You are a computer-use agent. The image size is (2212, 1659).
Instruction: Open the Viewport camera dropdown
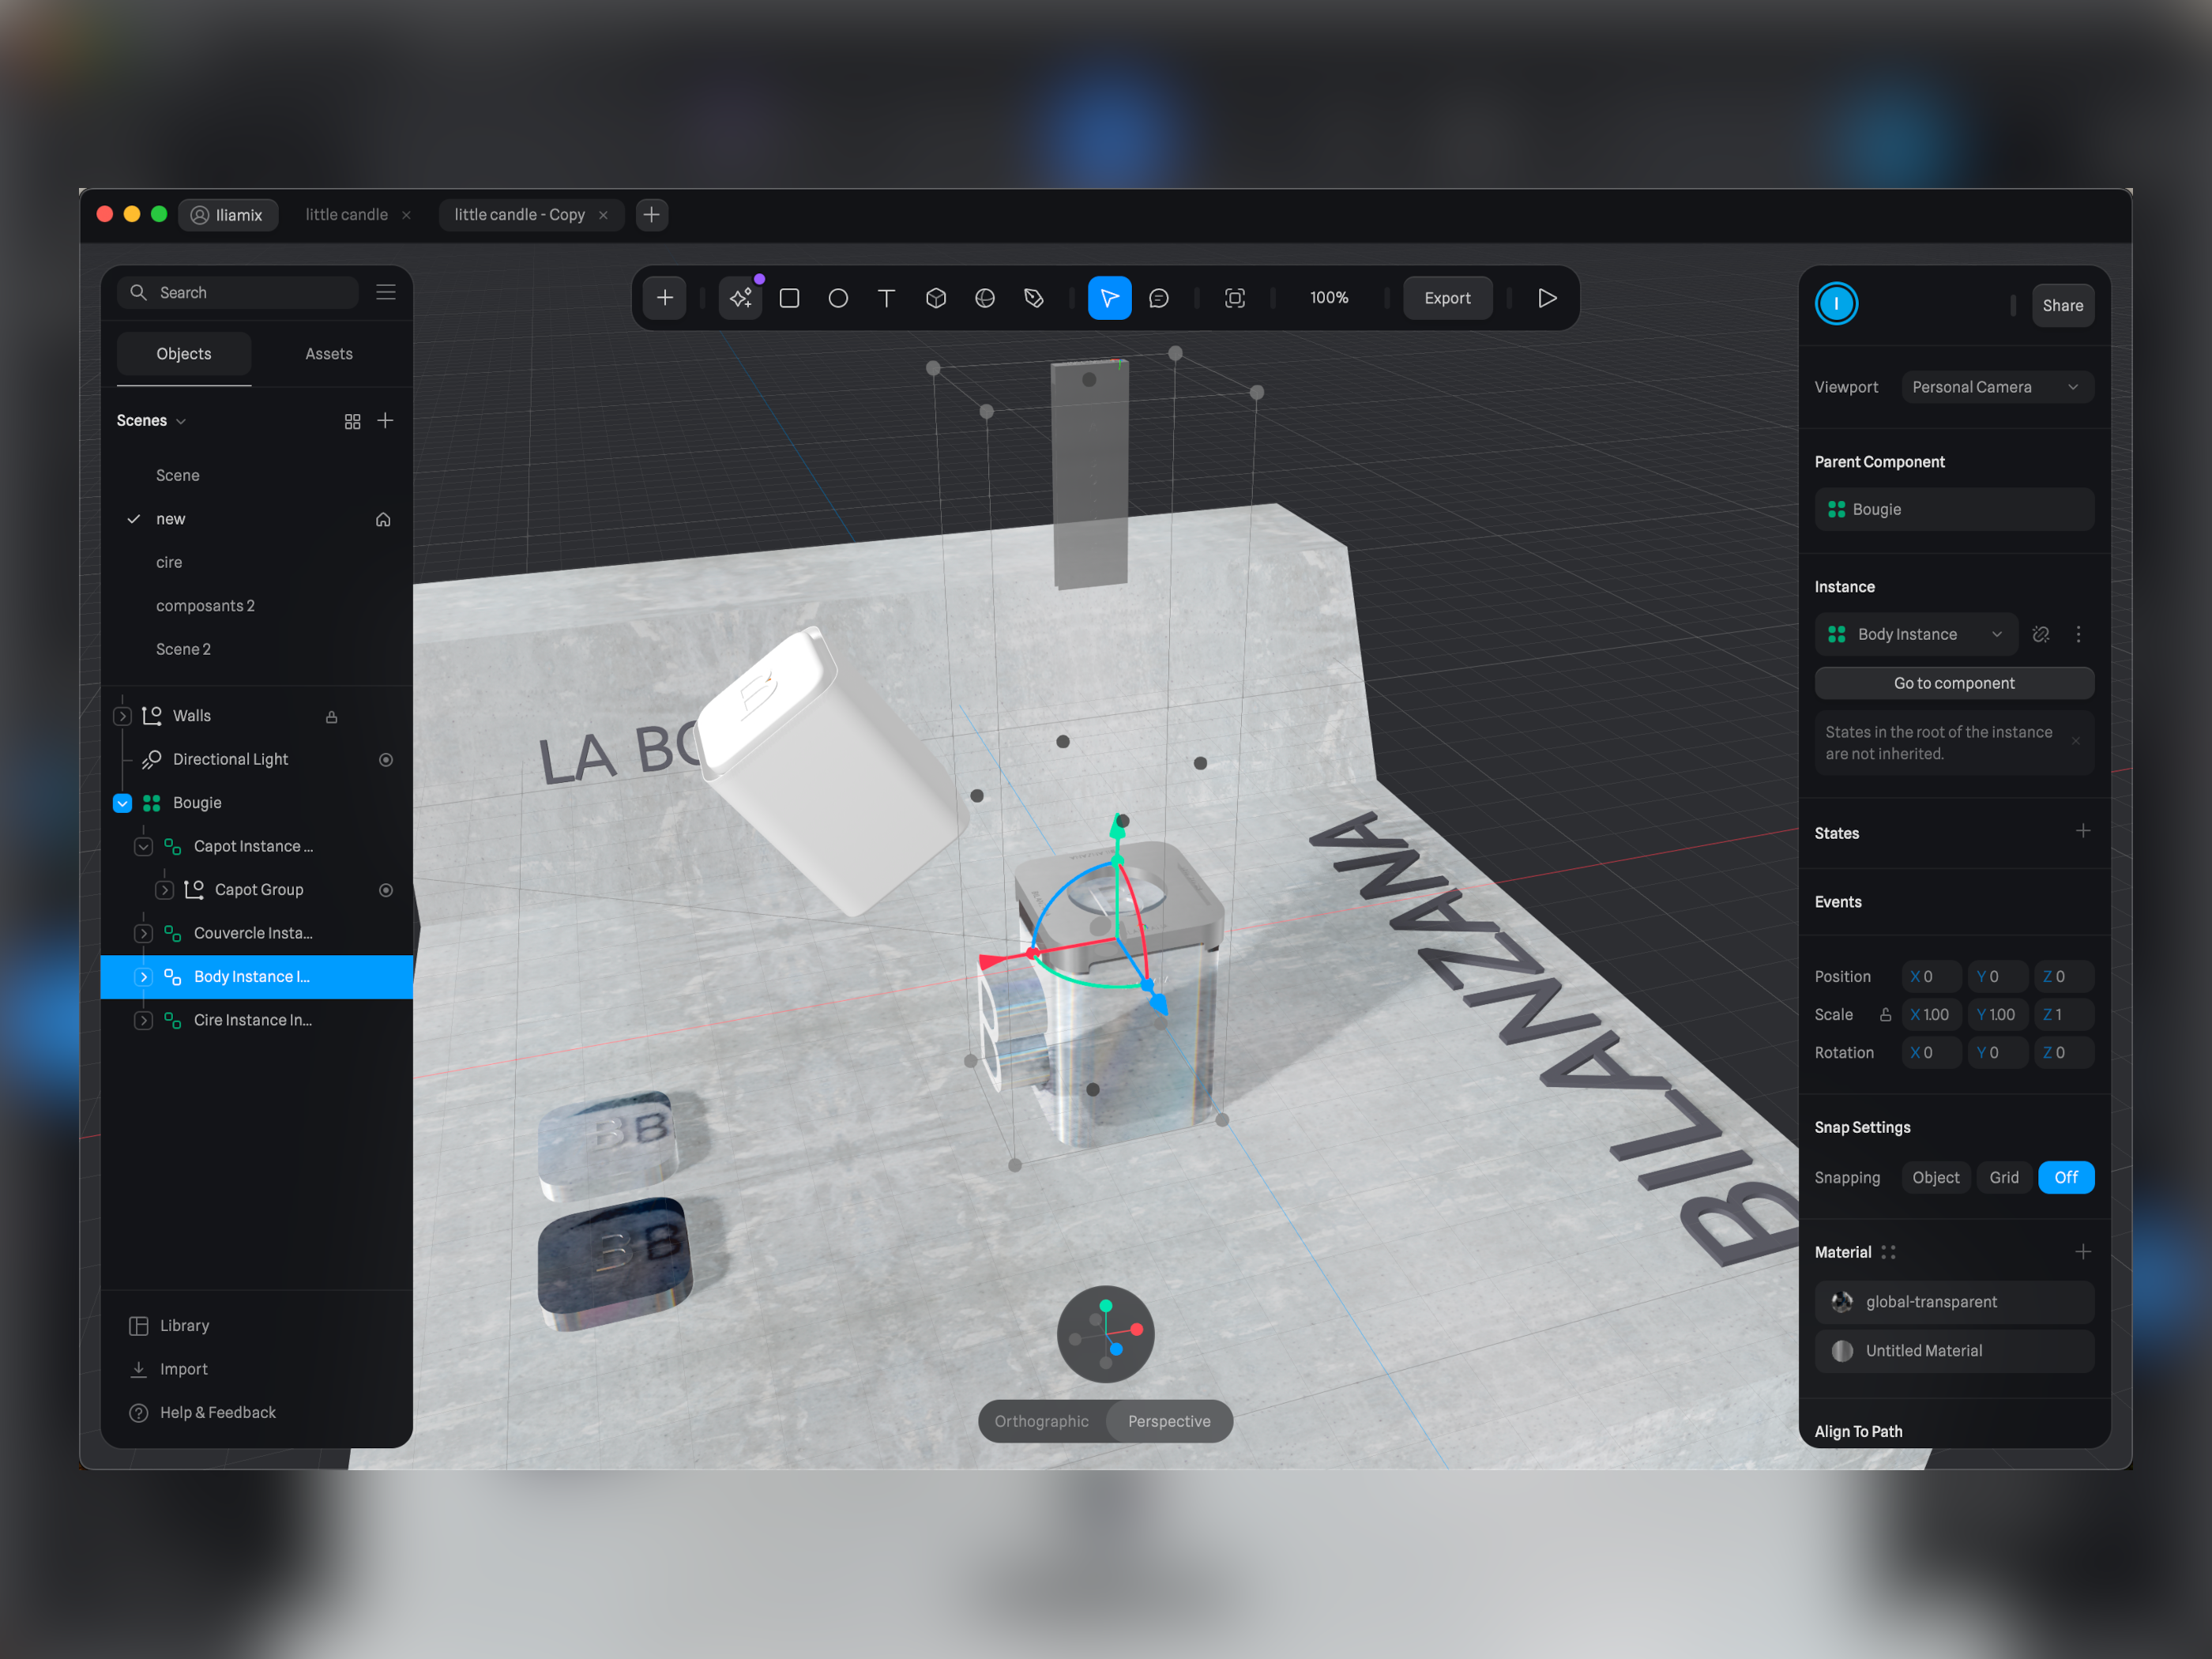[x=1991, y=386]
